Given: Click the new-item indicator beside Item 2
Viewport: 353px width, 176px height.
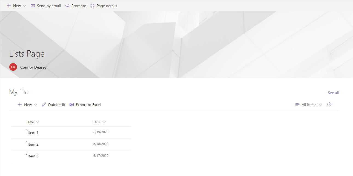Looking at the screenshot, I should pos(27,142).
